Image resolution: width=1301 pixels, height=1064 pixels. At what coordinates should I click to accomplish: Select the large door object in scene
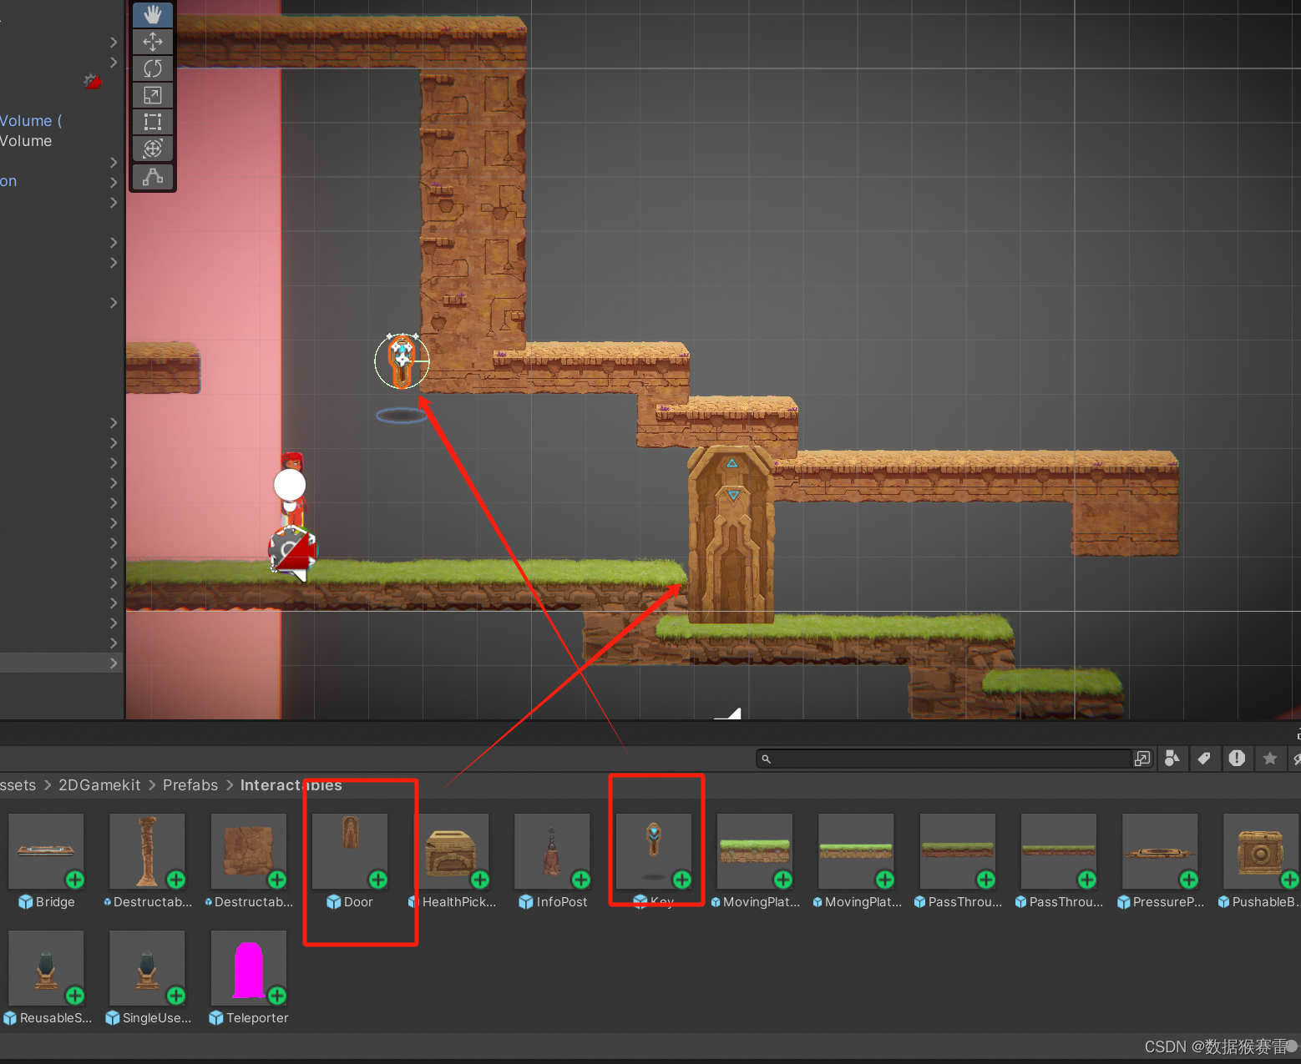(x=731, y=535)
